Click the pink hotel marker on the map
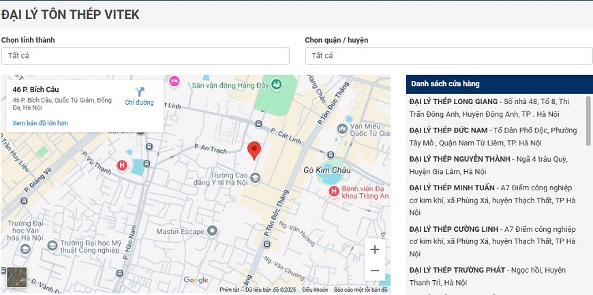Screen dimensions: 593x295 tap(174, 81)
